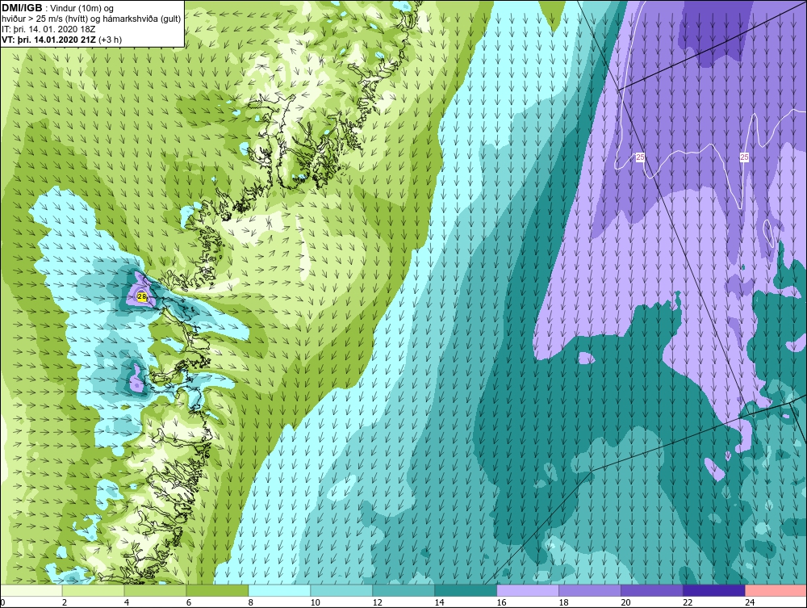
Task: Select the 22-24 m/s dark indigo legend swatch
Action: 714,590
